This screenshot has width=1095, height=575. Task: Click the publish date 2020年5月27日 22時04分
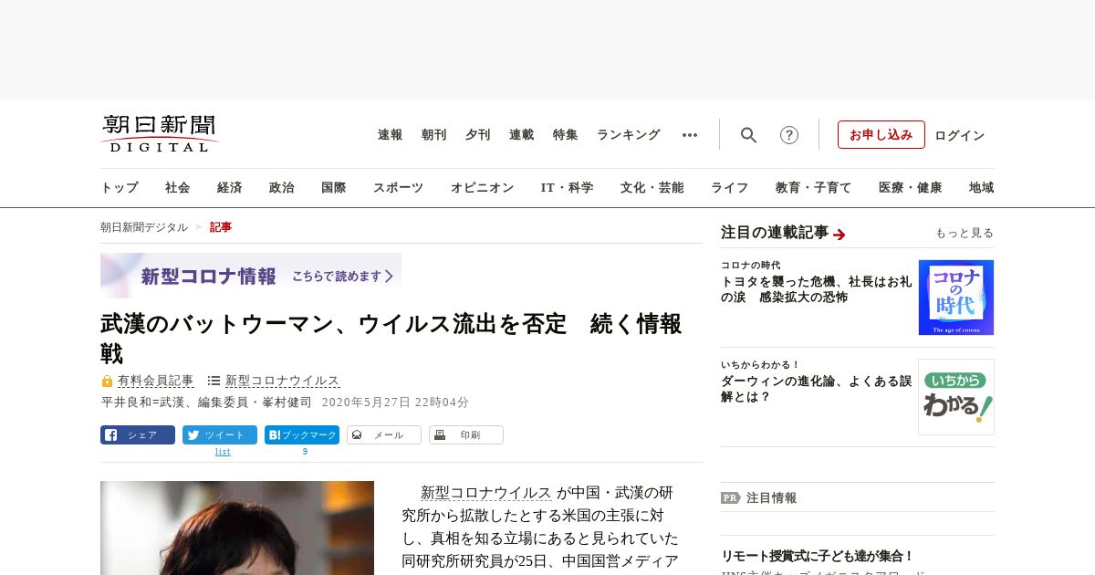(x=396, y=402)
